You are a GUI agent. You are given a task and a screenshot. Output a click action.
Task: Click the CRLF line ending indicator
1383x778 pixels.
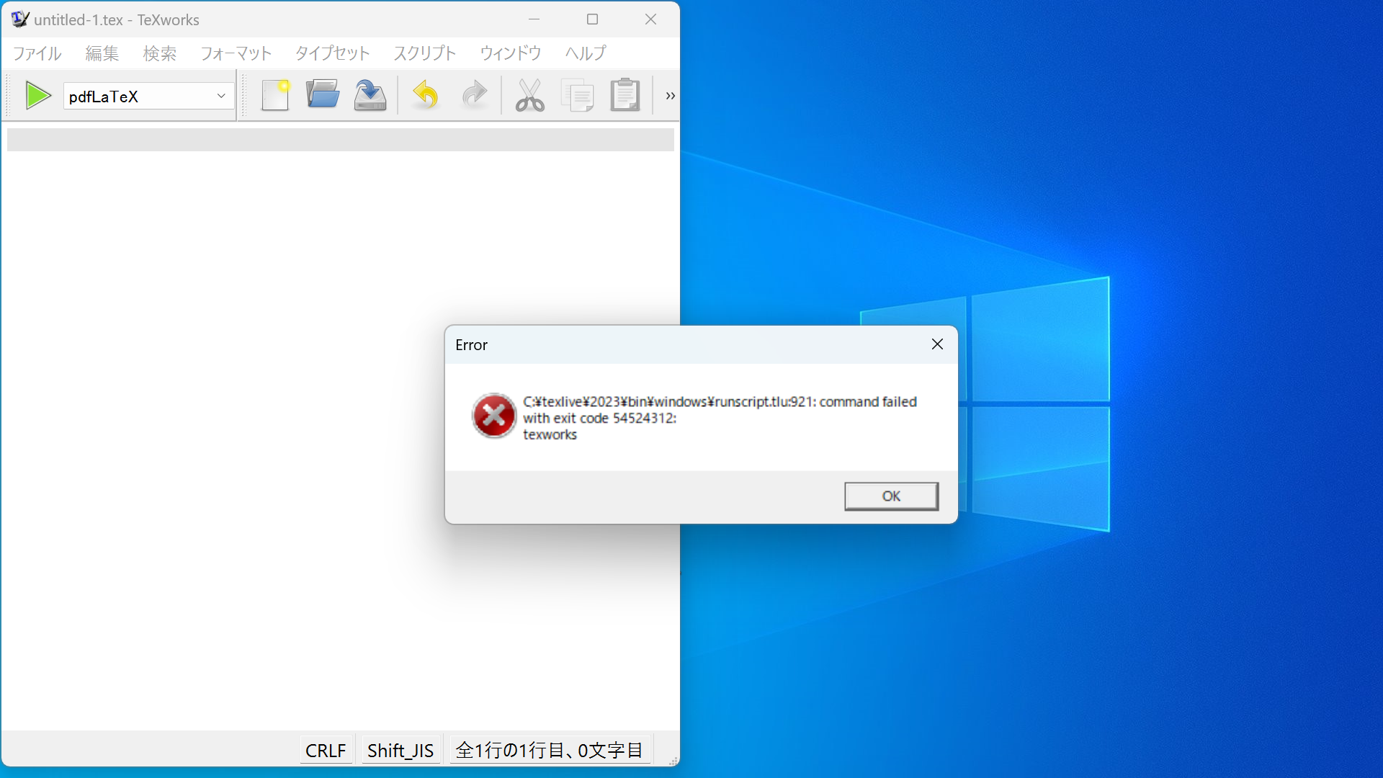(x=326, y=751)
